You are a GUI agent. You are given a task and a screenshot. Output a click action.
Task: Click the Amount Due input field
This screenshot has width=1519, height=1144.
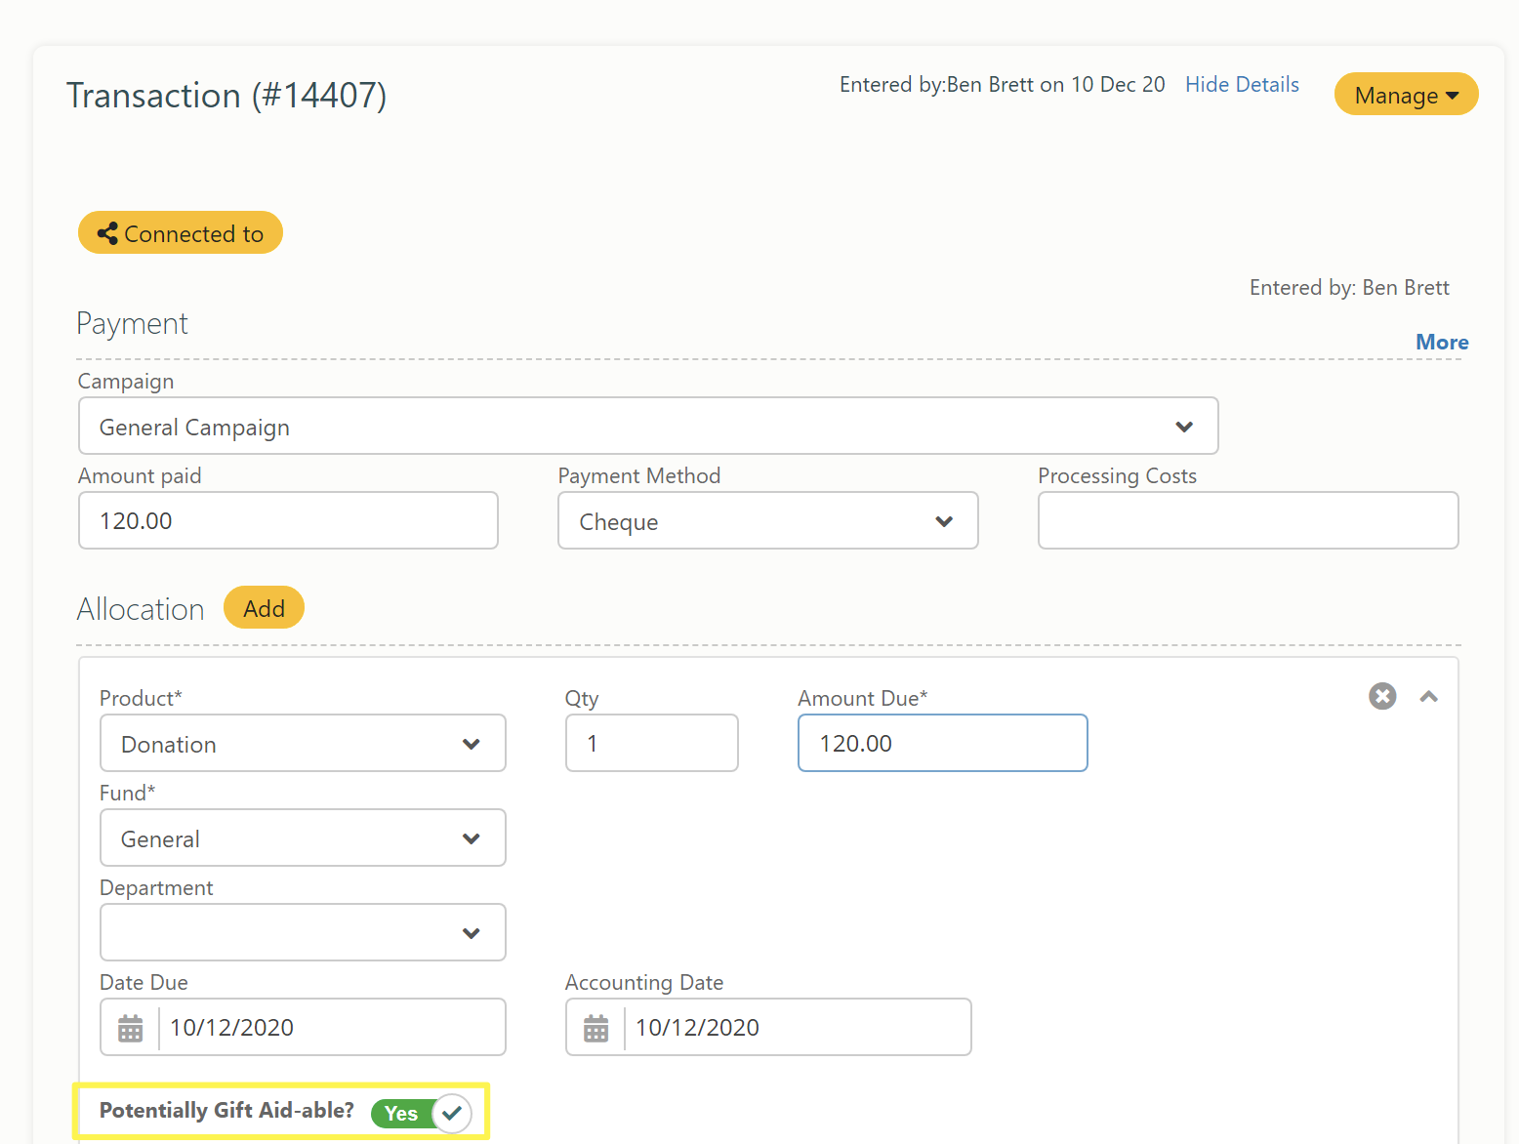pos(942,743)
